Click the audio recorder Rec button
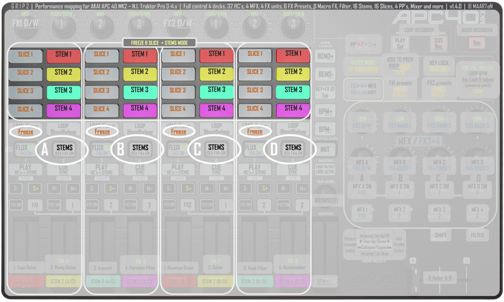This screenshot has height=302, width=504. click(x=477, y=43)
